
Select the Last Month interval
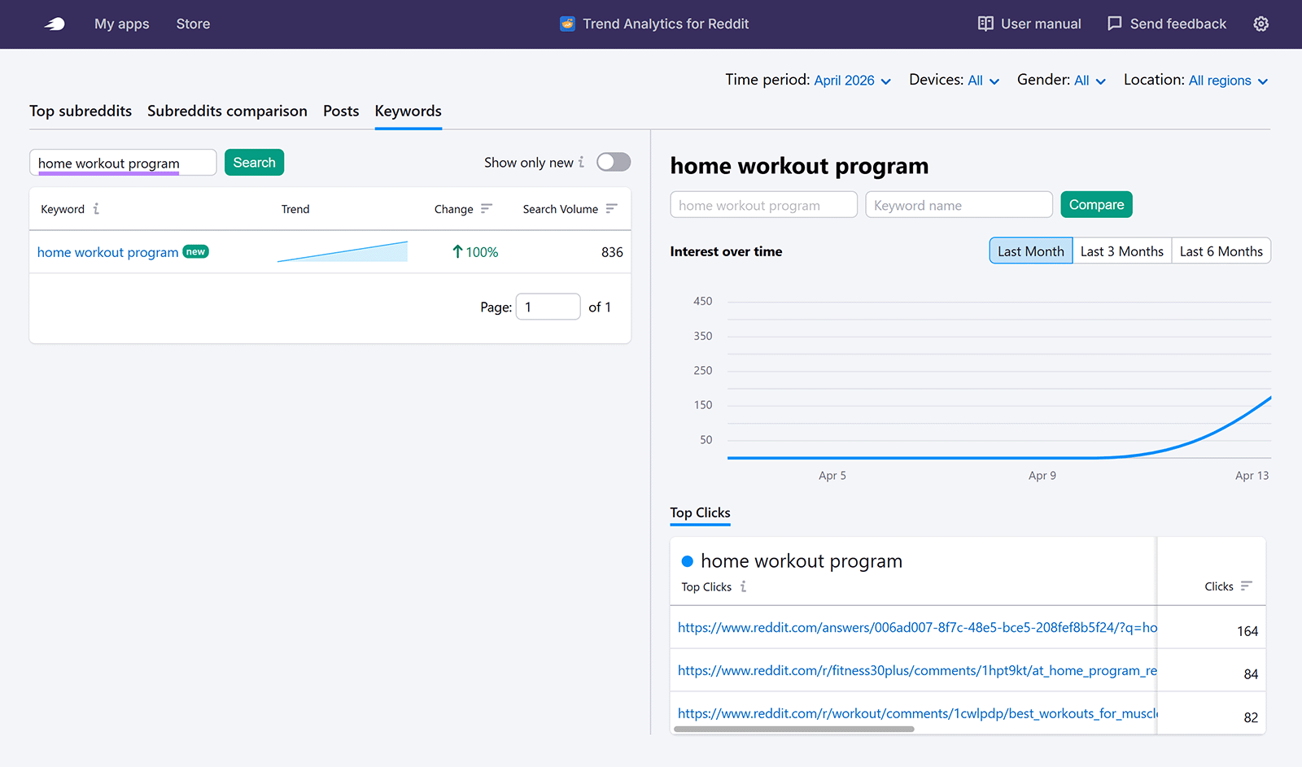pos(1031,251)
